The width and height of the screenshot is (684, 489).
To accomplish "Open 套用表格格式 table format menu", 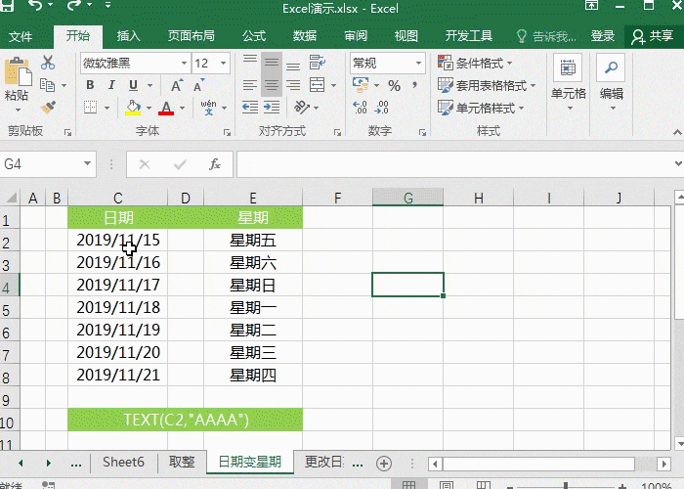I will [487, 85].
